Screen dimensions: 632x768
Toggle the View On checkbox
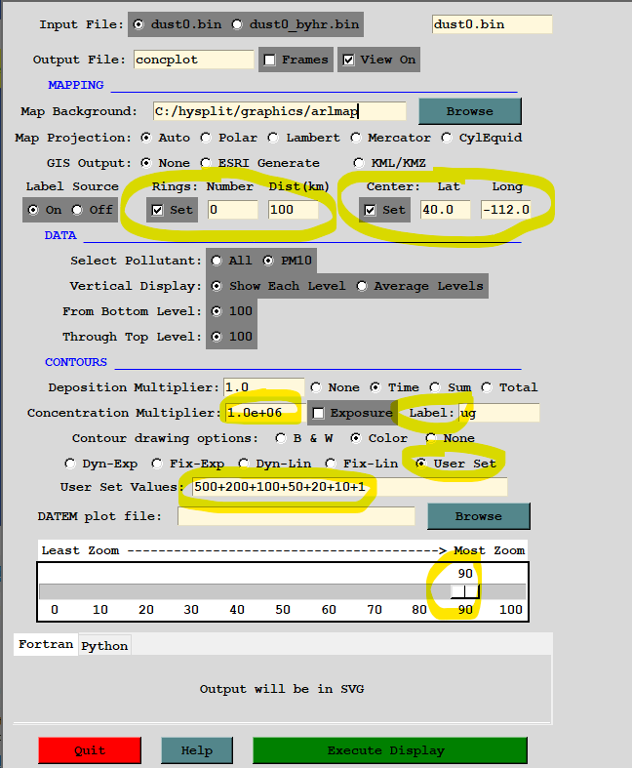pos(349,60)
